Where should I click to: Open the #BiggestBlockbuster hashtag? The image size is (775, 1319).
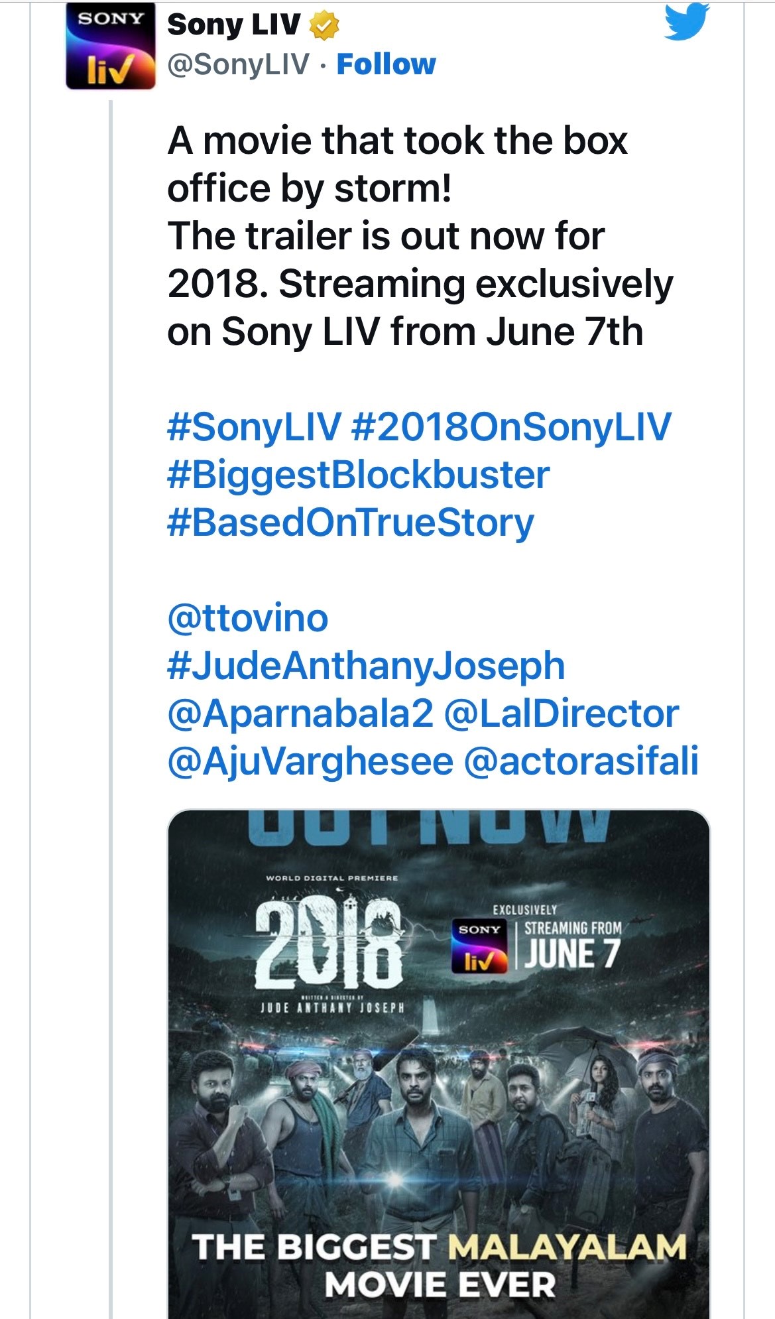click(x=358, y=475)
